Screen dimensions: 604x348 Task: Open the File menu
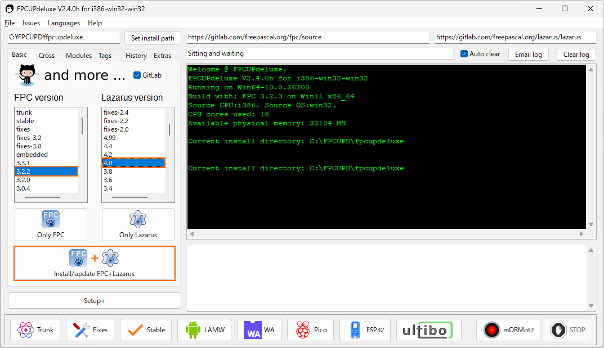[10, 23]
